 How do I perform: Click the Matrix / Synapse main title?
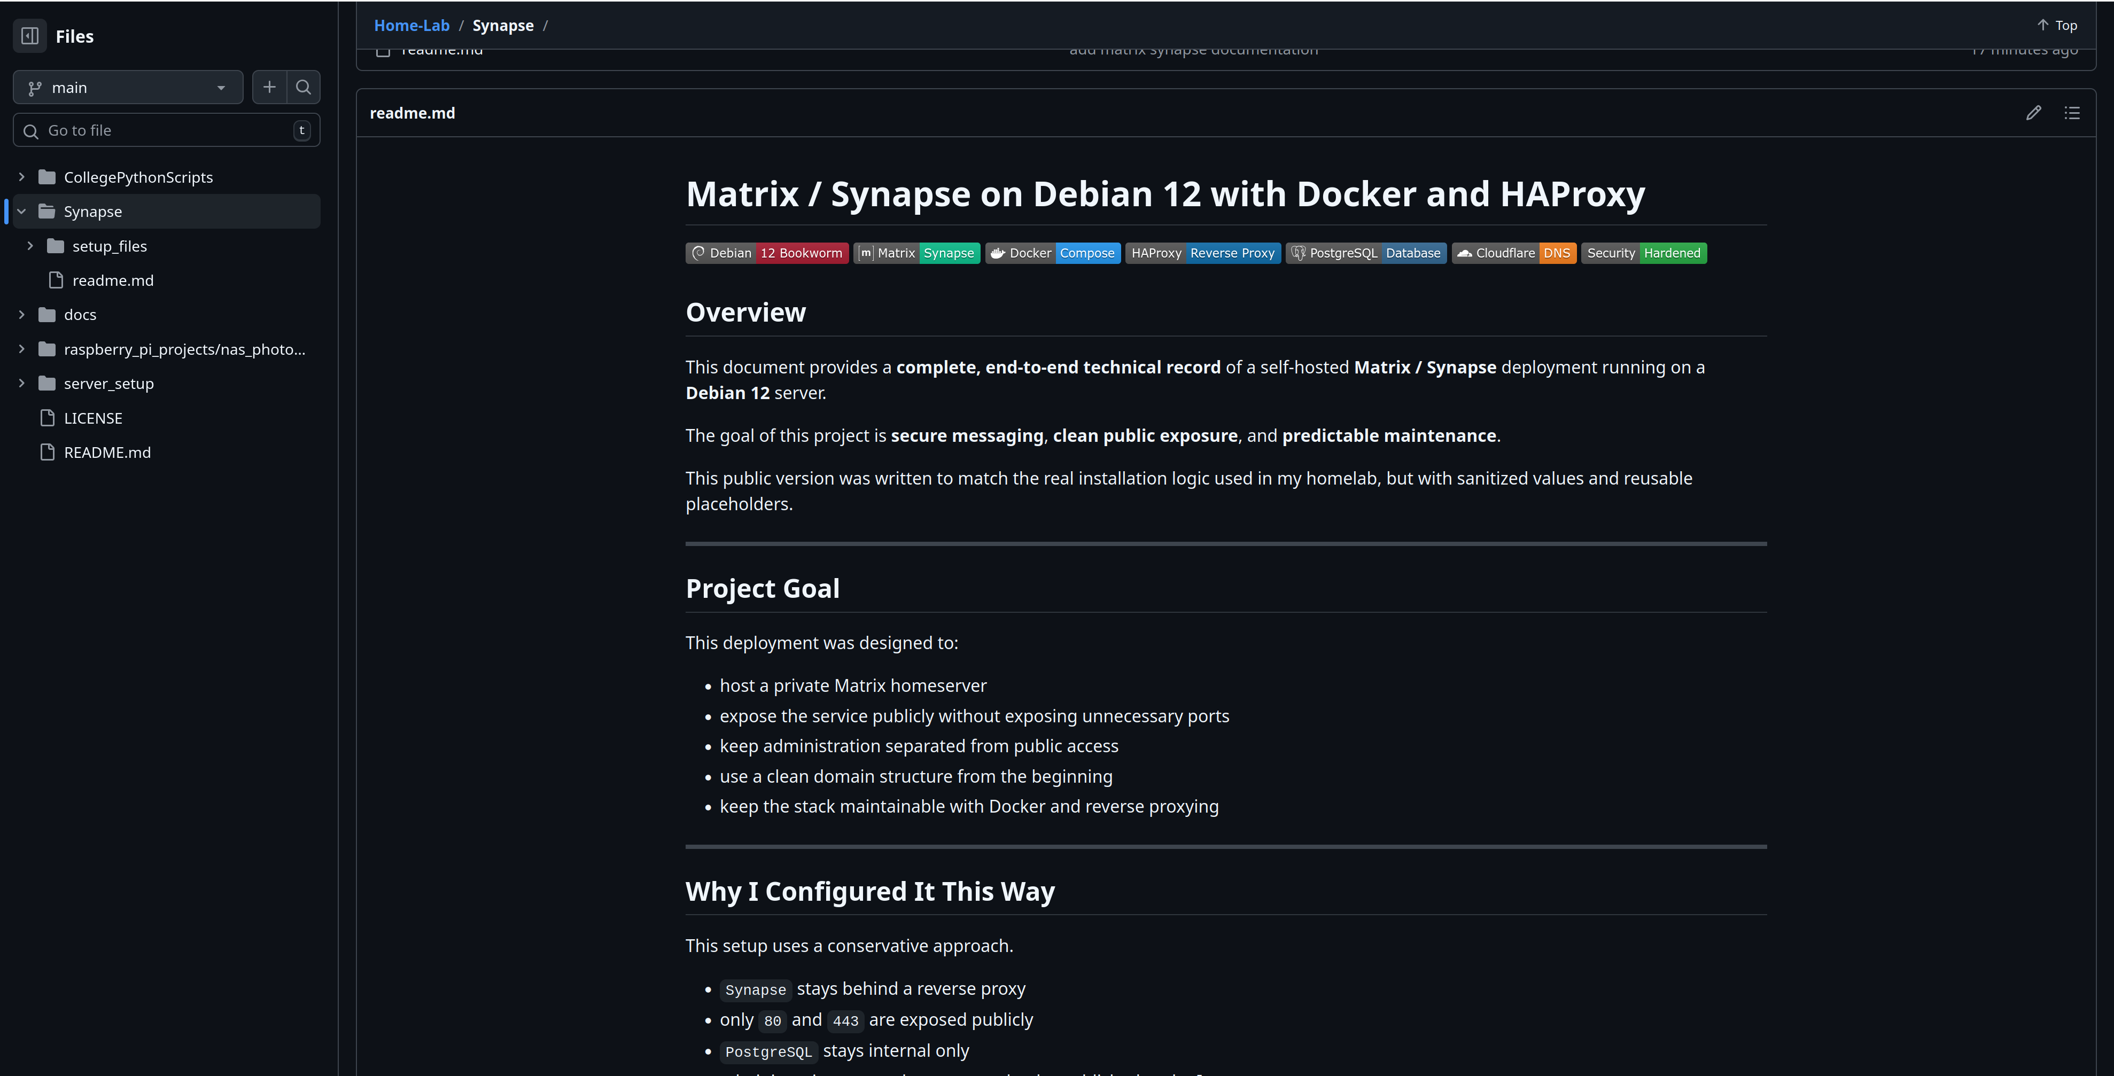(1165, 194)
